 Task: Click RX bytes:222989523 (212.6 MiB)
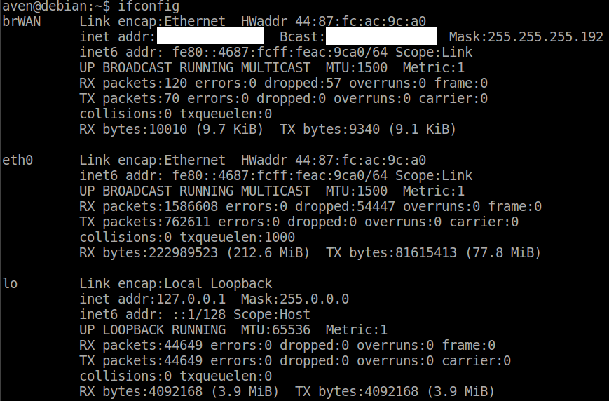point(195,252)
